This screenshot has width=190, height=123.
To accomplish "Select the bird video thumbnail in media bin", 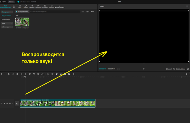I will coord(22,22).
